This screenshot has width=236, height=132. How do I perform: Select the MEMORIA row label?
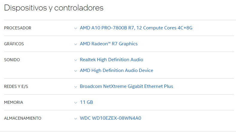pyautogui.click(x=13, y=102)
